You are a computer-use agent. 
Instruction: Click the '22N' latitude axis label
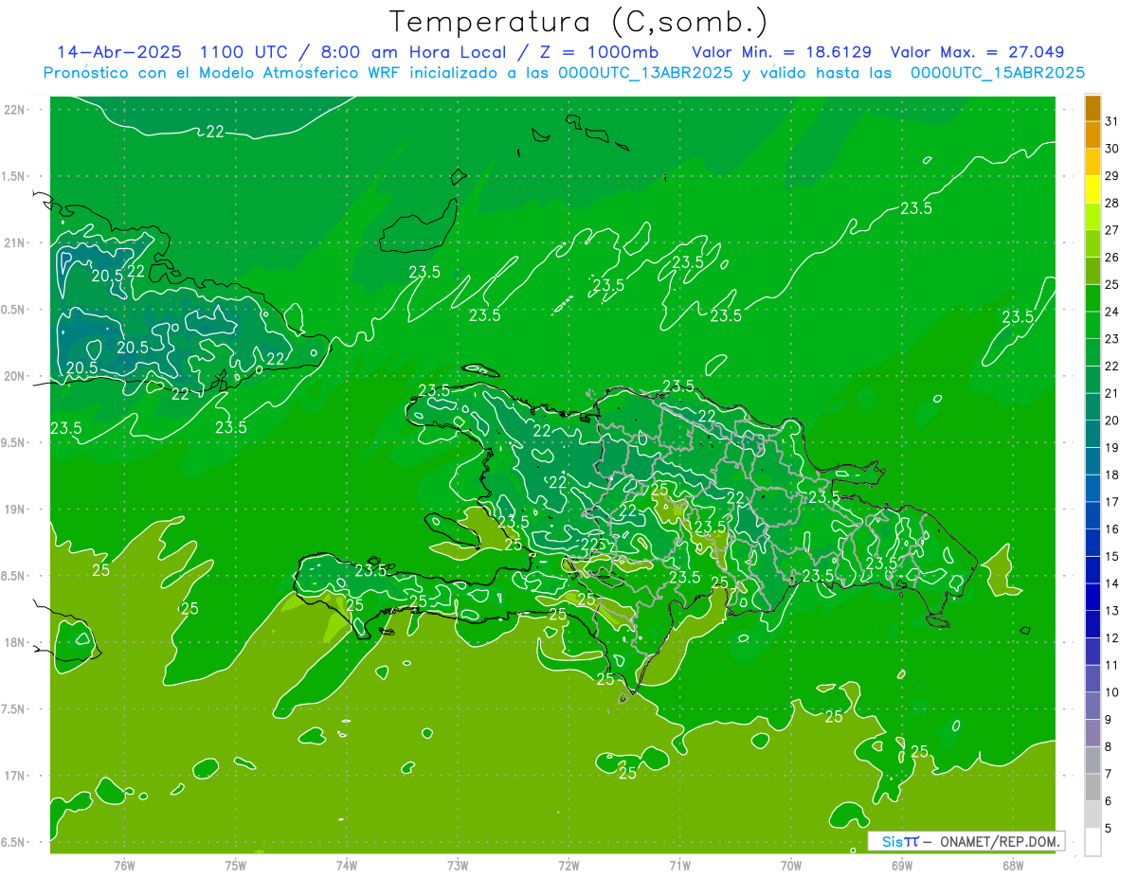pos(15,109)
